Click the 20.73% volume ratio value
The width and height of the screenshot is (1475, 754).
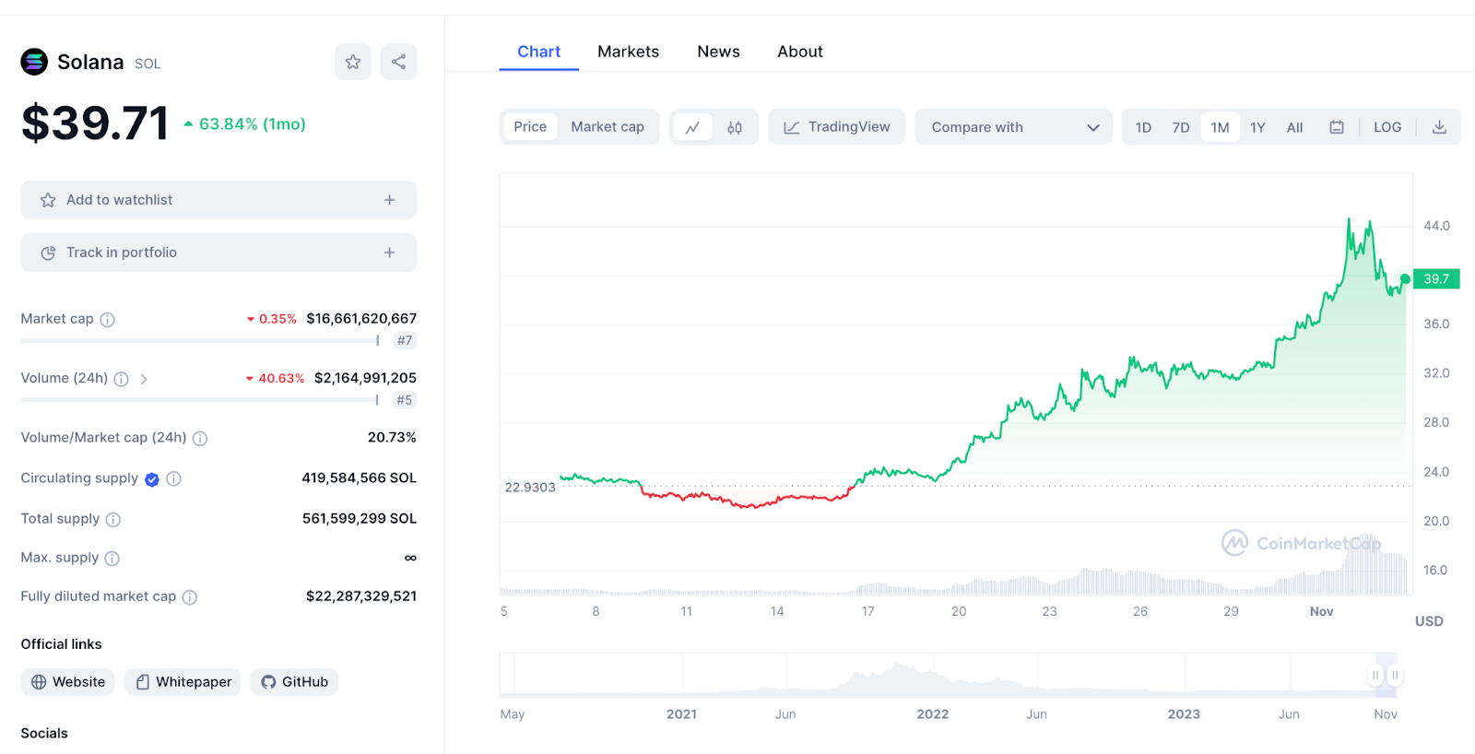[x=392, y=437]
